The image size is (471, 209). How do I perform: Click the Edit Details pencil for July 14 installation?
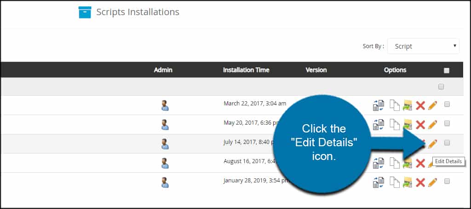coord(432,144)
